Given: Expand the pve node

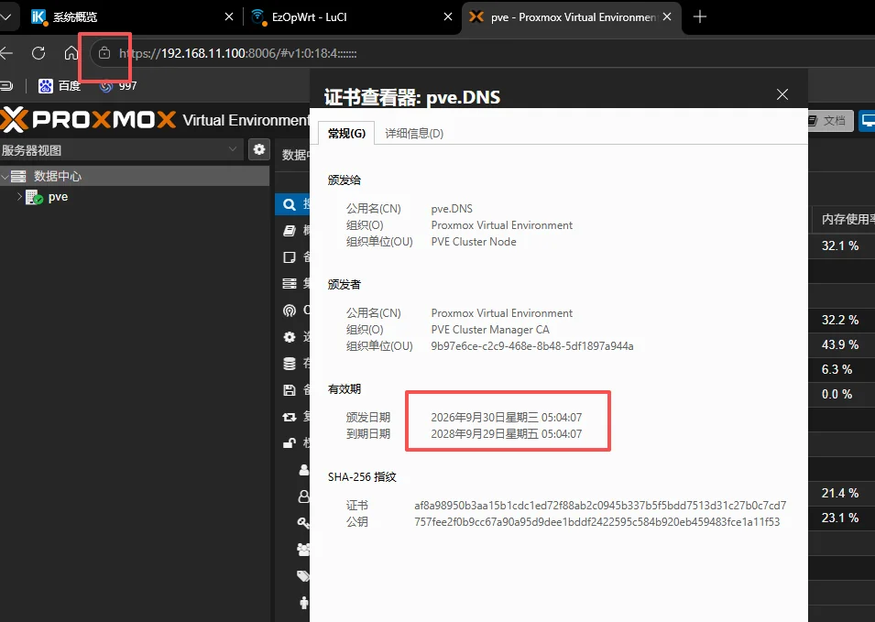Looking at the screenshot, I should point(19,196).
